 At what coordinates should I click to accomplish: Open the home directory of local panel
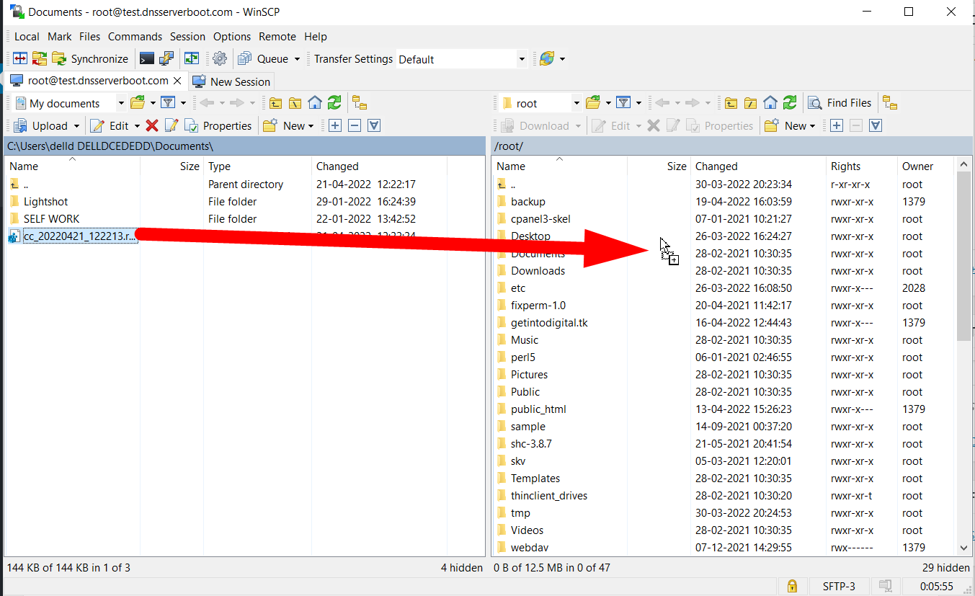tap(315, 102)
